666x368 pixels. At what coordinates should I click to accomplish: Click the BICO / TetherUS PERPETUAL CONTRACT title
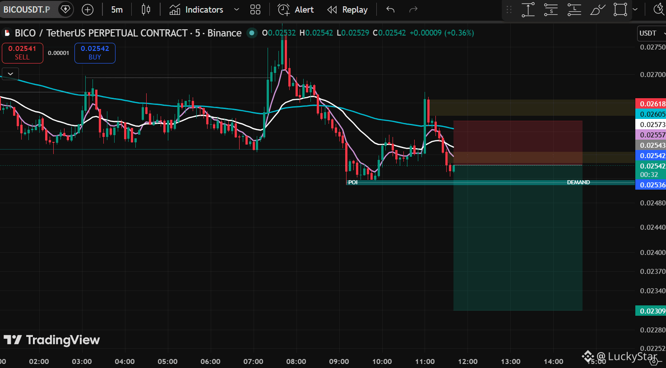pos(101,33)
